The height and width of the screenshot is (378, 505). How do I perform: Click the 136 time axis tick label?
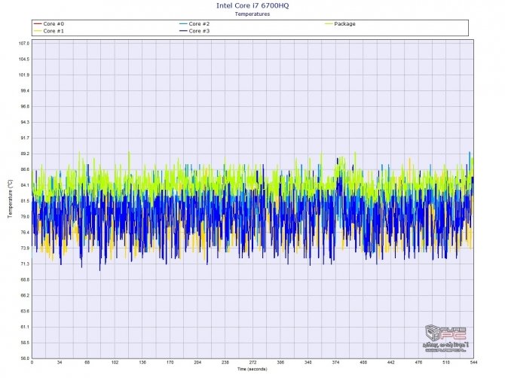142,362
